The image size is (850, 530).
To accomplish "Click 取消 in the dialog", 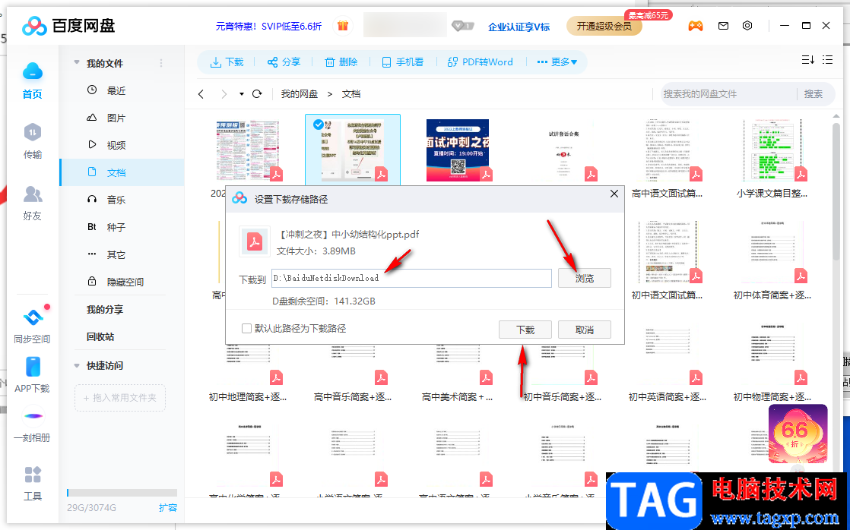I will pyautogui.click(x=585, y=329).
